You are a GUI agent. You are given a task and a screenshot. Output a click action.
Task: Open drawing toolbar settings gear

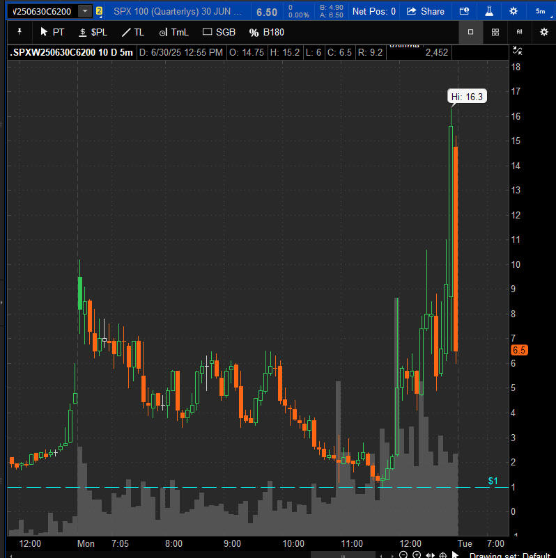[544, 32]
